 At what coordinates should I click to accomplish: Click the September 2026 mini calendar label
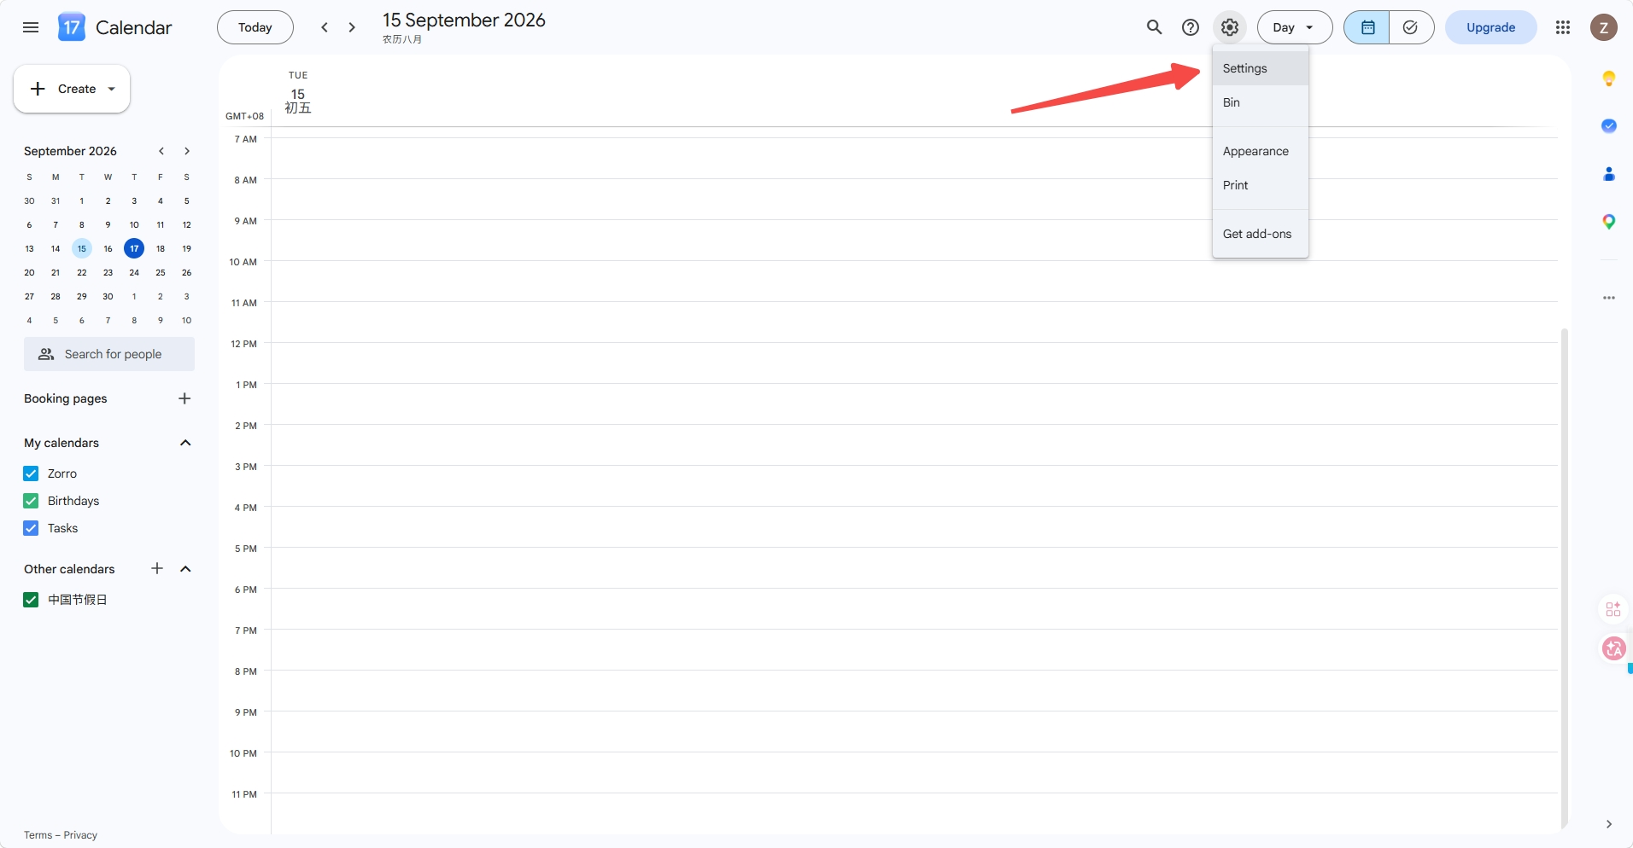pos(70,151)
